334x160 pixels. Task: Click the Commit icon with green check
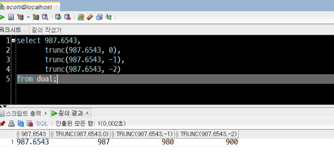[x=58, y=17]
